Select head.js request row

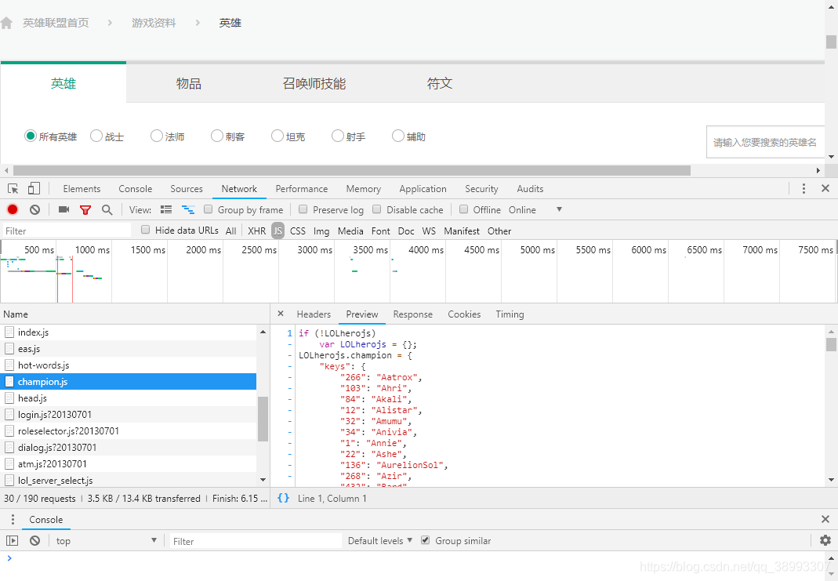[x=129, y=398]
